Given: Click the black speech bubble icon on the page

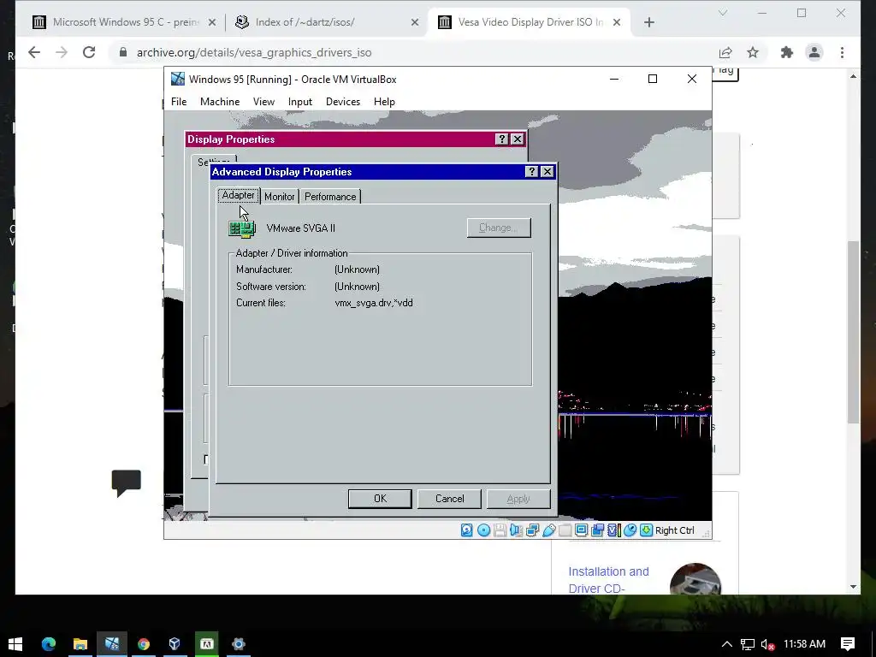Looking at the screenshot, I should (x=127, y=482).
